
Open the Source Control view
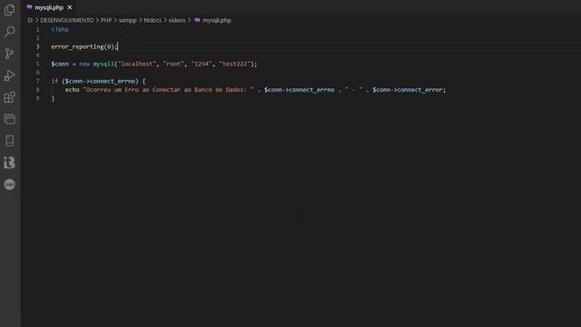tap(10, 54)
